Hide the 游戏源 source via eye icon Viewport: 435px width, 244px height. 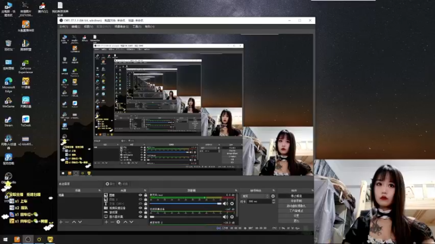[140, 212]
